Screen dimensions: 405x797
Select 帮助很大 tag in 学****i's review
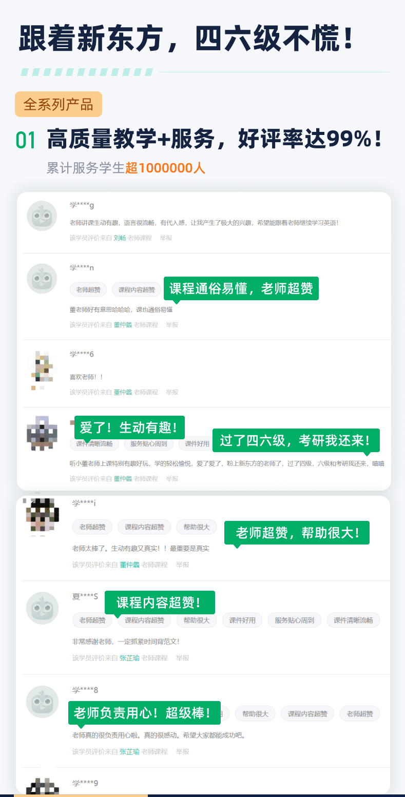coord(197,527)
